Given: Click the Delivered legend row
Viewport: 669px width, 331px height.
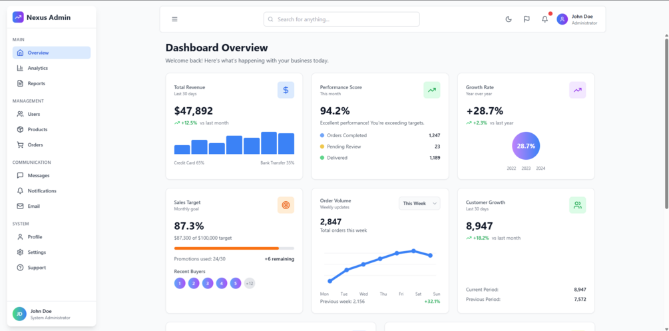Looking at the screenshot, I should pyautogui.click(x=379, y=158).
